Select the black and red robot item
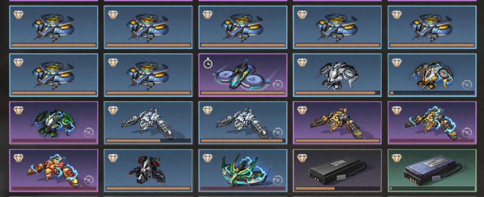484x197 pixels. (x=148, y=171)
